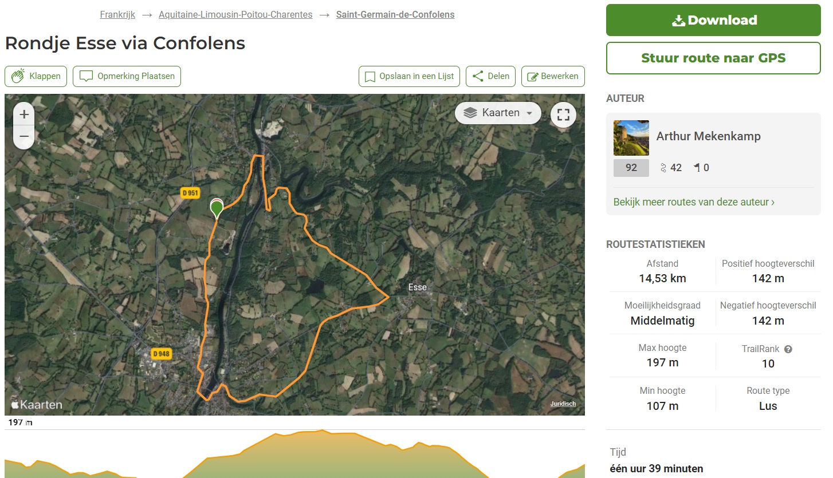The width and height of the screenshot is (833, 478).
Task: Go to Aquitaine-Limousin-Poitou-Charentes breadcrumb
Action: point(235,15)
